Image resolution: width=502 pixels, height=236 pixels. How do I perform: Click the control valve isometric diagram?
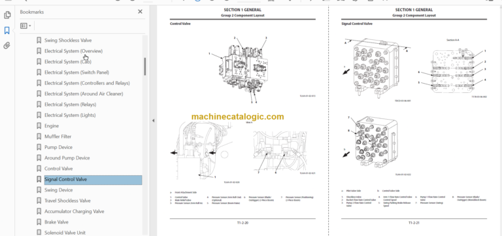click(244, 70)
